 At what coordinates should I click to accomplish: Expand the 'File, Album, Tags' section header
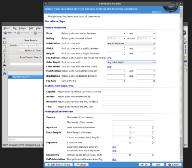coord(55,22)
